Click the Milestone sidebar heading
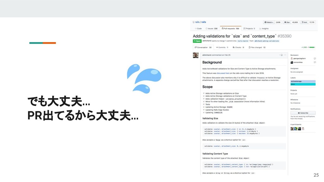The height and width of the screenshot is (182, 324). tap(294, 100)
